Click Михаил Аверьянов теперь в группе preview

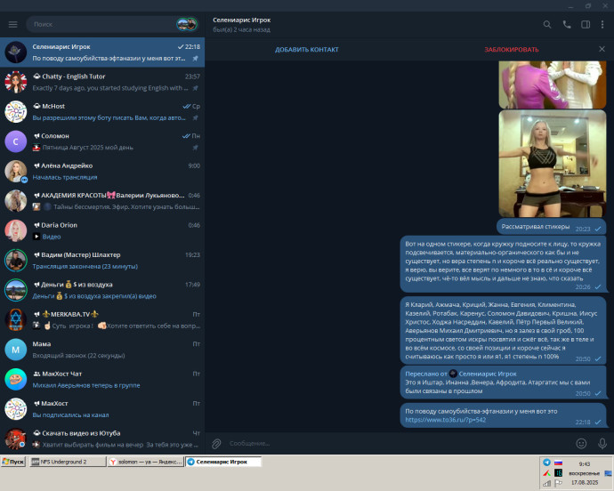[x=86, y=386]
